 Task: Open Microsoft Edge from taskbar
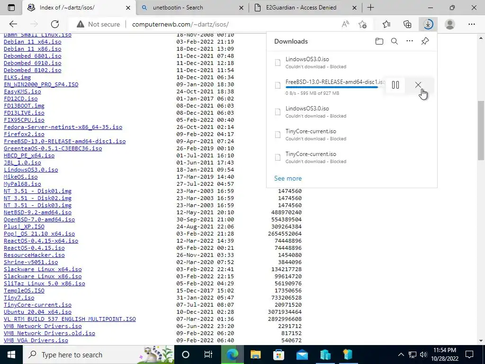click(232, 355)
